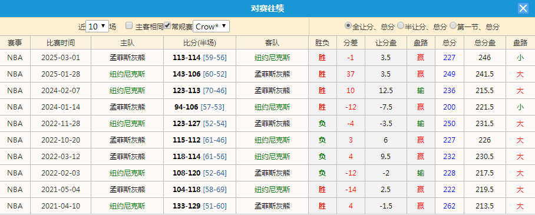Click 输 result in 2024-02-07 row
The image size is (535, 215).
pyautogui.click(x=421, y=91)
